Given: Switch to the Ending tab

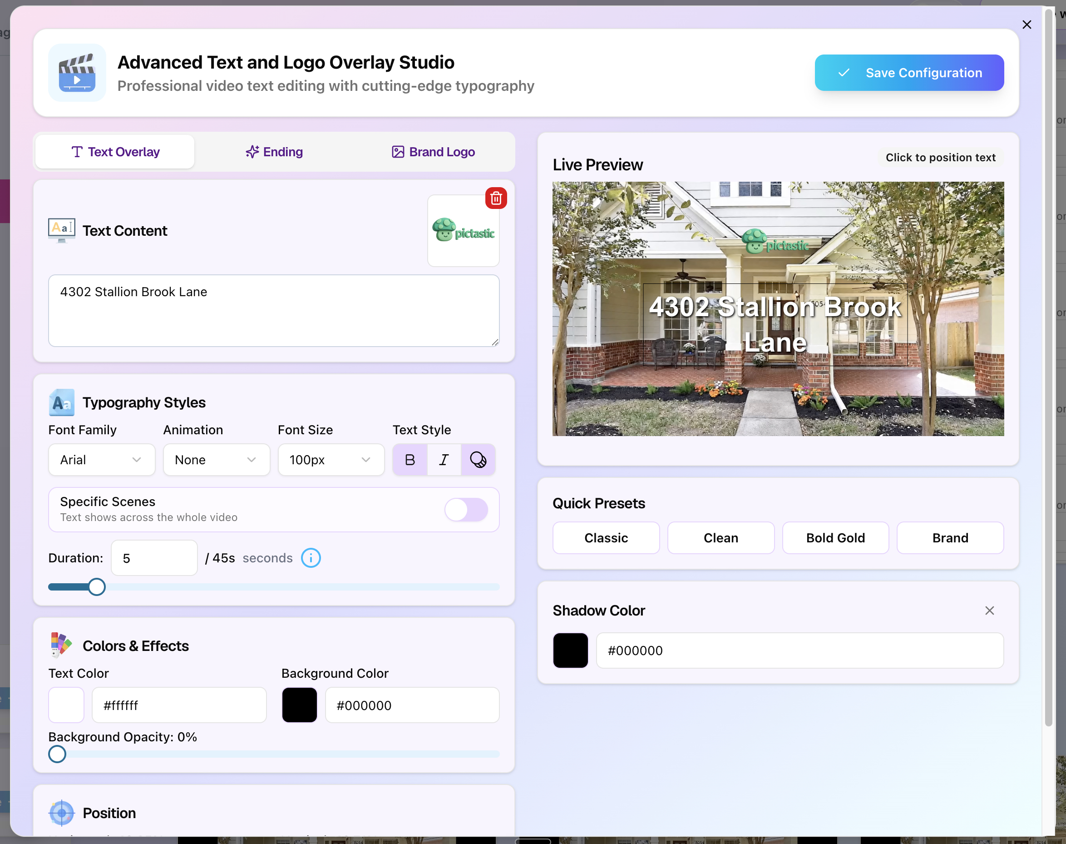Looking at the screenshot, I should (x=274, y=152).
